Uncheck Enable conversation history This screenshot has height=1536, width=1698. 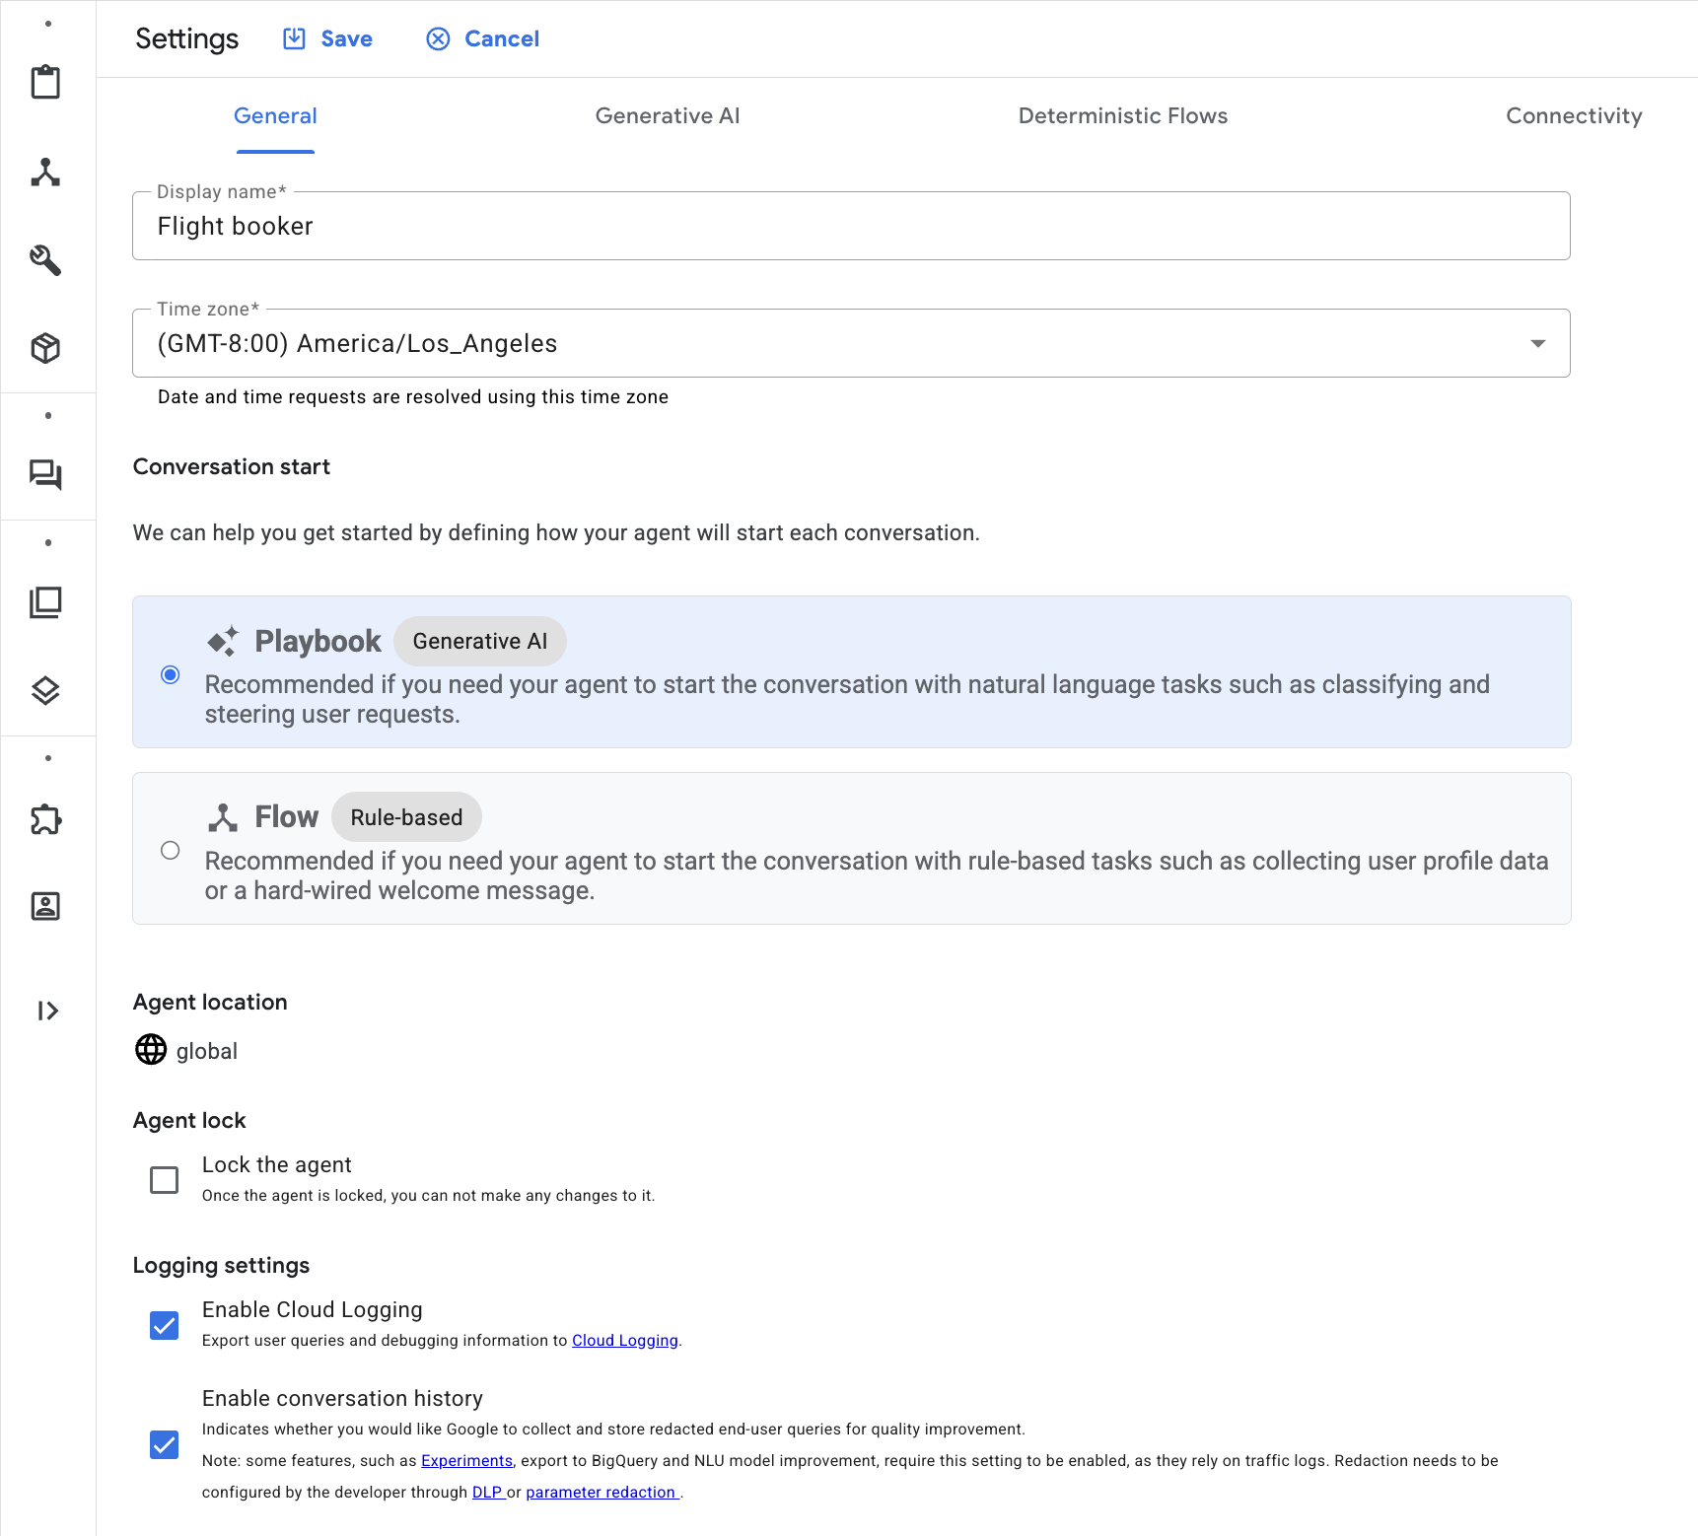[164, 1444]
